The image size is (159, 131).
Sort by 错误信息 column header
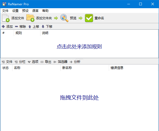click(x=133, y=68)
